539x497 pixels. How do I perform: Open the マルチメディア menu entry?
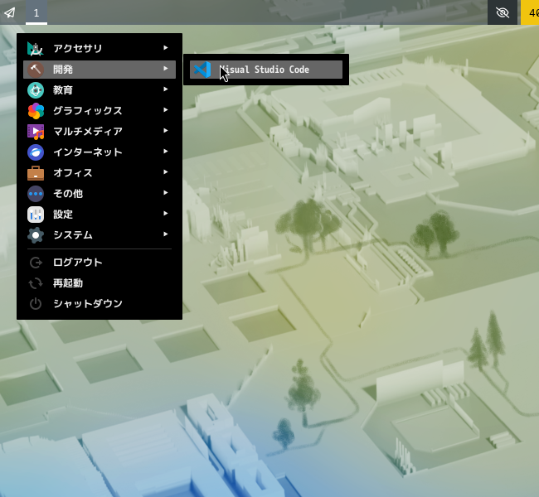100,132
